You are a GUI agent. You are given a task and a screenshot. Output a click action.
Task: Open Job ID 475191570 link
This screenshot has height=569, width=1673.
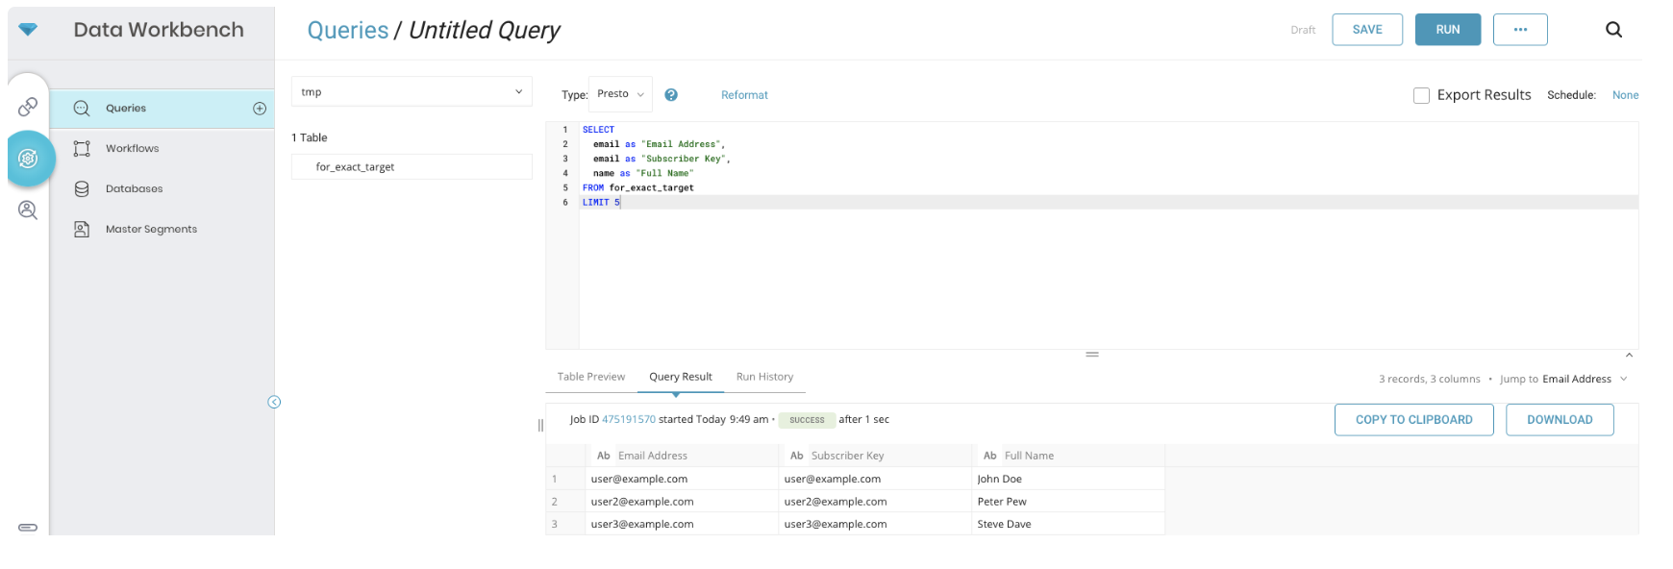coord(628,420)
